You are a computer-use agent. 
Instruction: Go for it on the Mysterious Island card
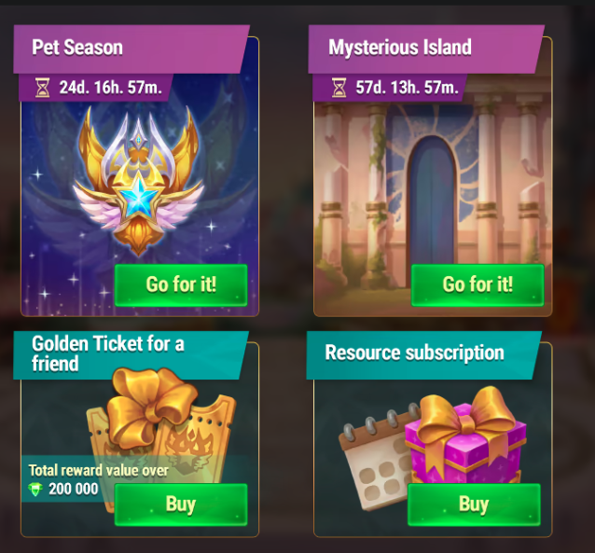tap(477, 285)
